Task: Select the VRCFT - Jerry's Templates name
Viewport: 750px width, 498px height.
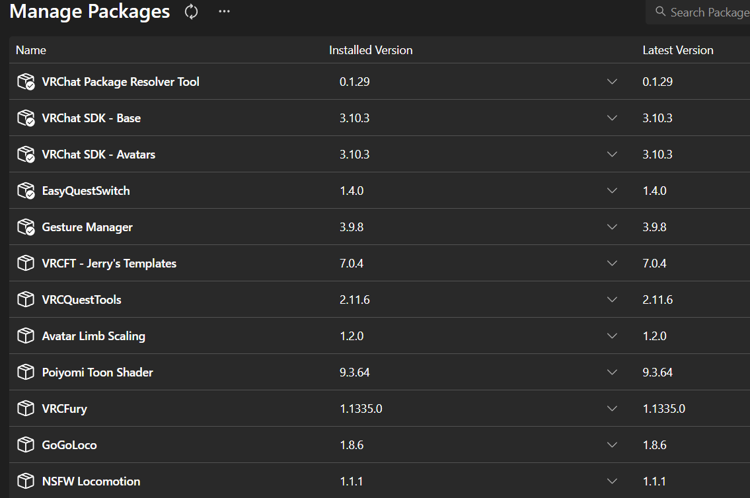Action: 109,264
